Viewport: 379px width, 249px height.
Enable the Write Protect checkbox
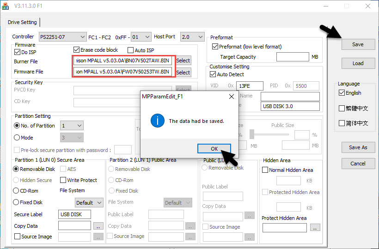pyautogui.click(x=63, y=180)
